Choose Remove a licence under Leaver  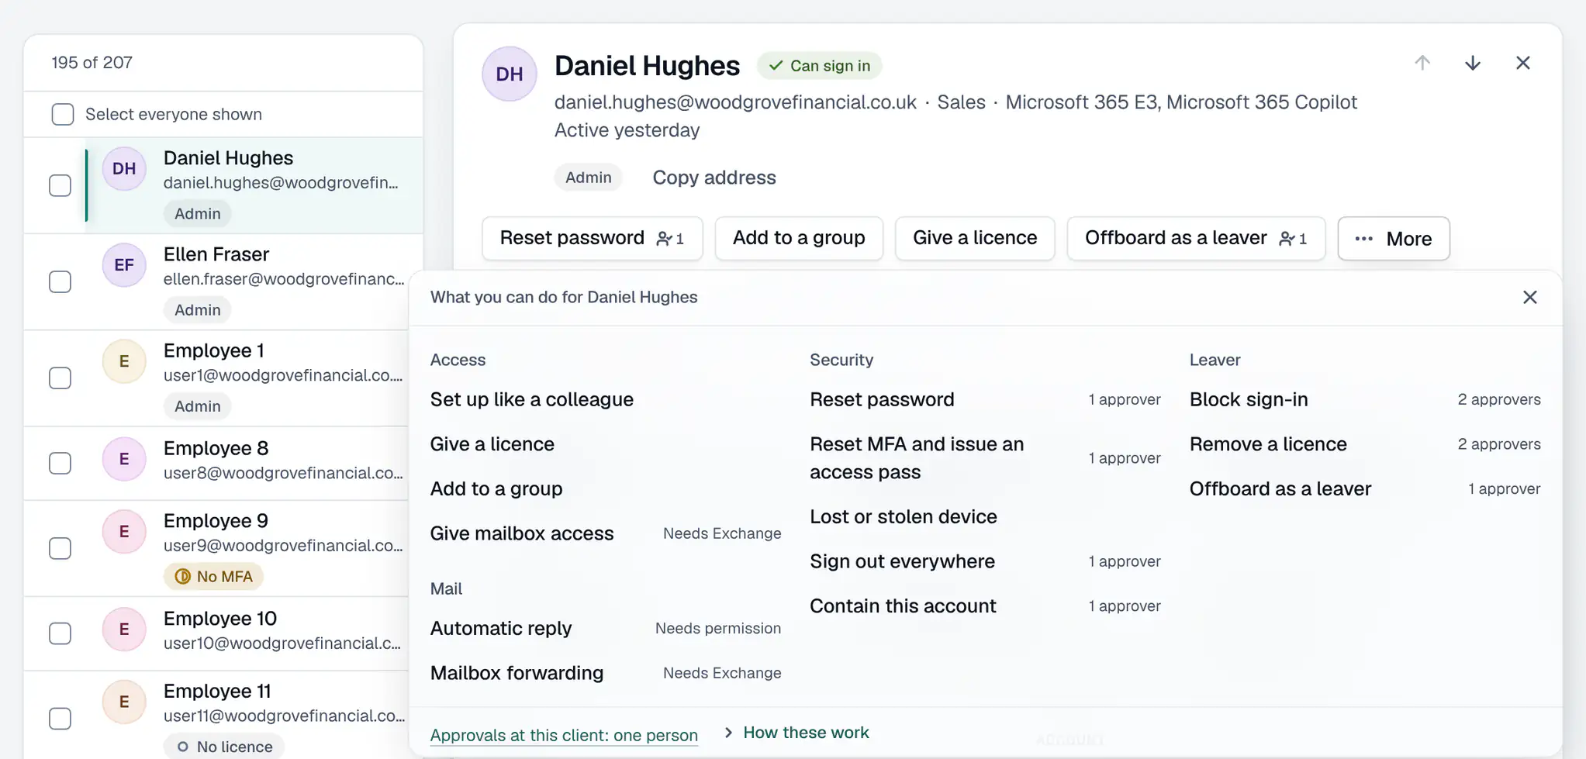pos(1268,444)
